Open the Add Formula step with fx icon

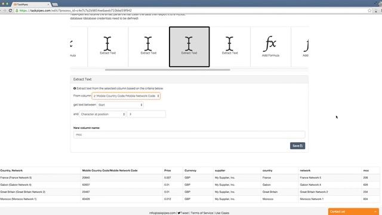(x=270, y=47)
